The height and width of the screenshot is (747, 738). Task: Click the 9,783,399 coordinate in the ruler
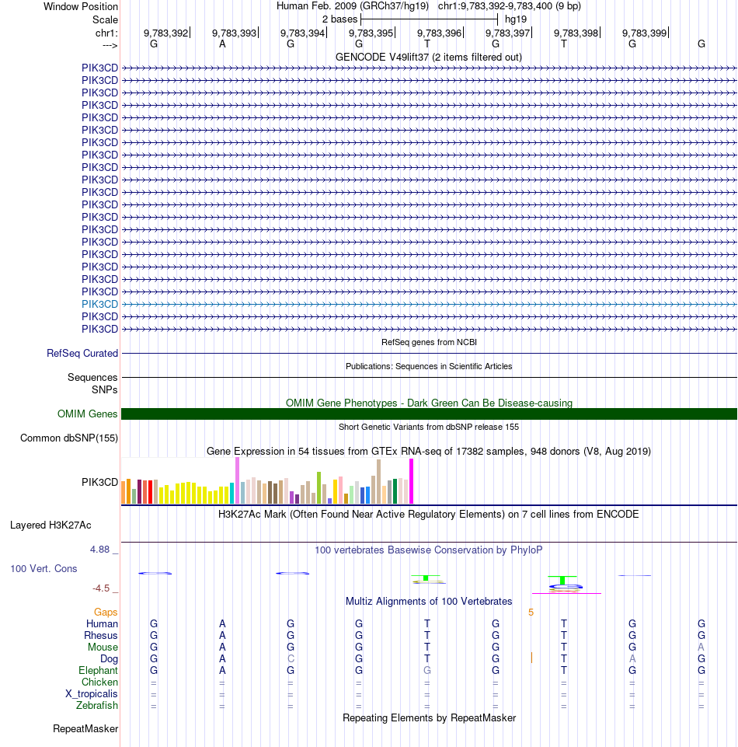click(x=645, y=33)
